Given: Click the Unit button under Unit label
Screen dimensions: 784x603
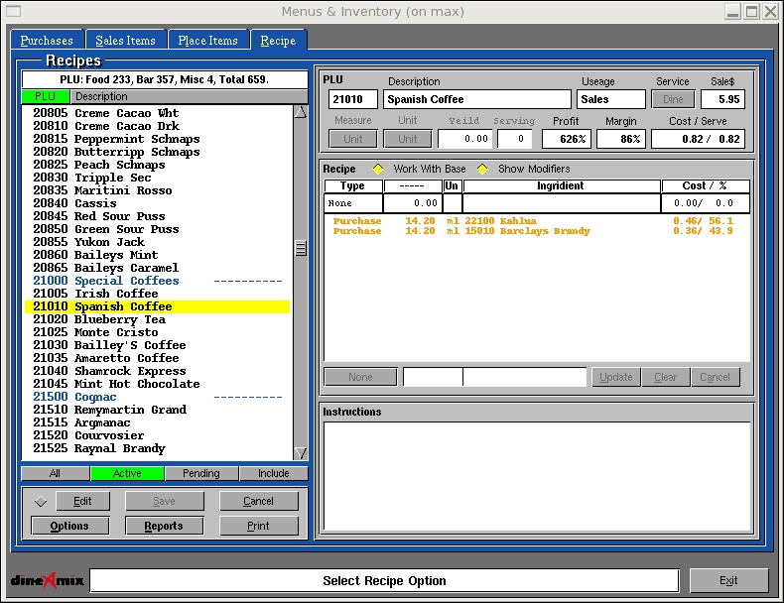Looking at the screenshot, I should pos(408,139).
